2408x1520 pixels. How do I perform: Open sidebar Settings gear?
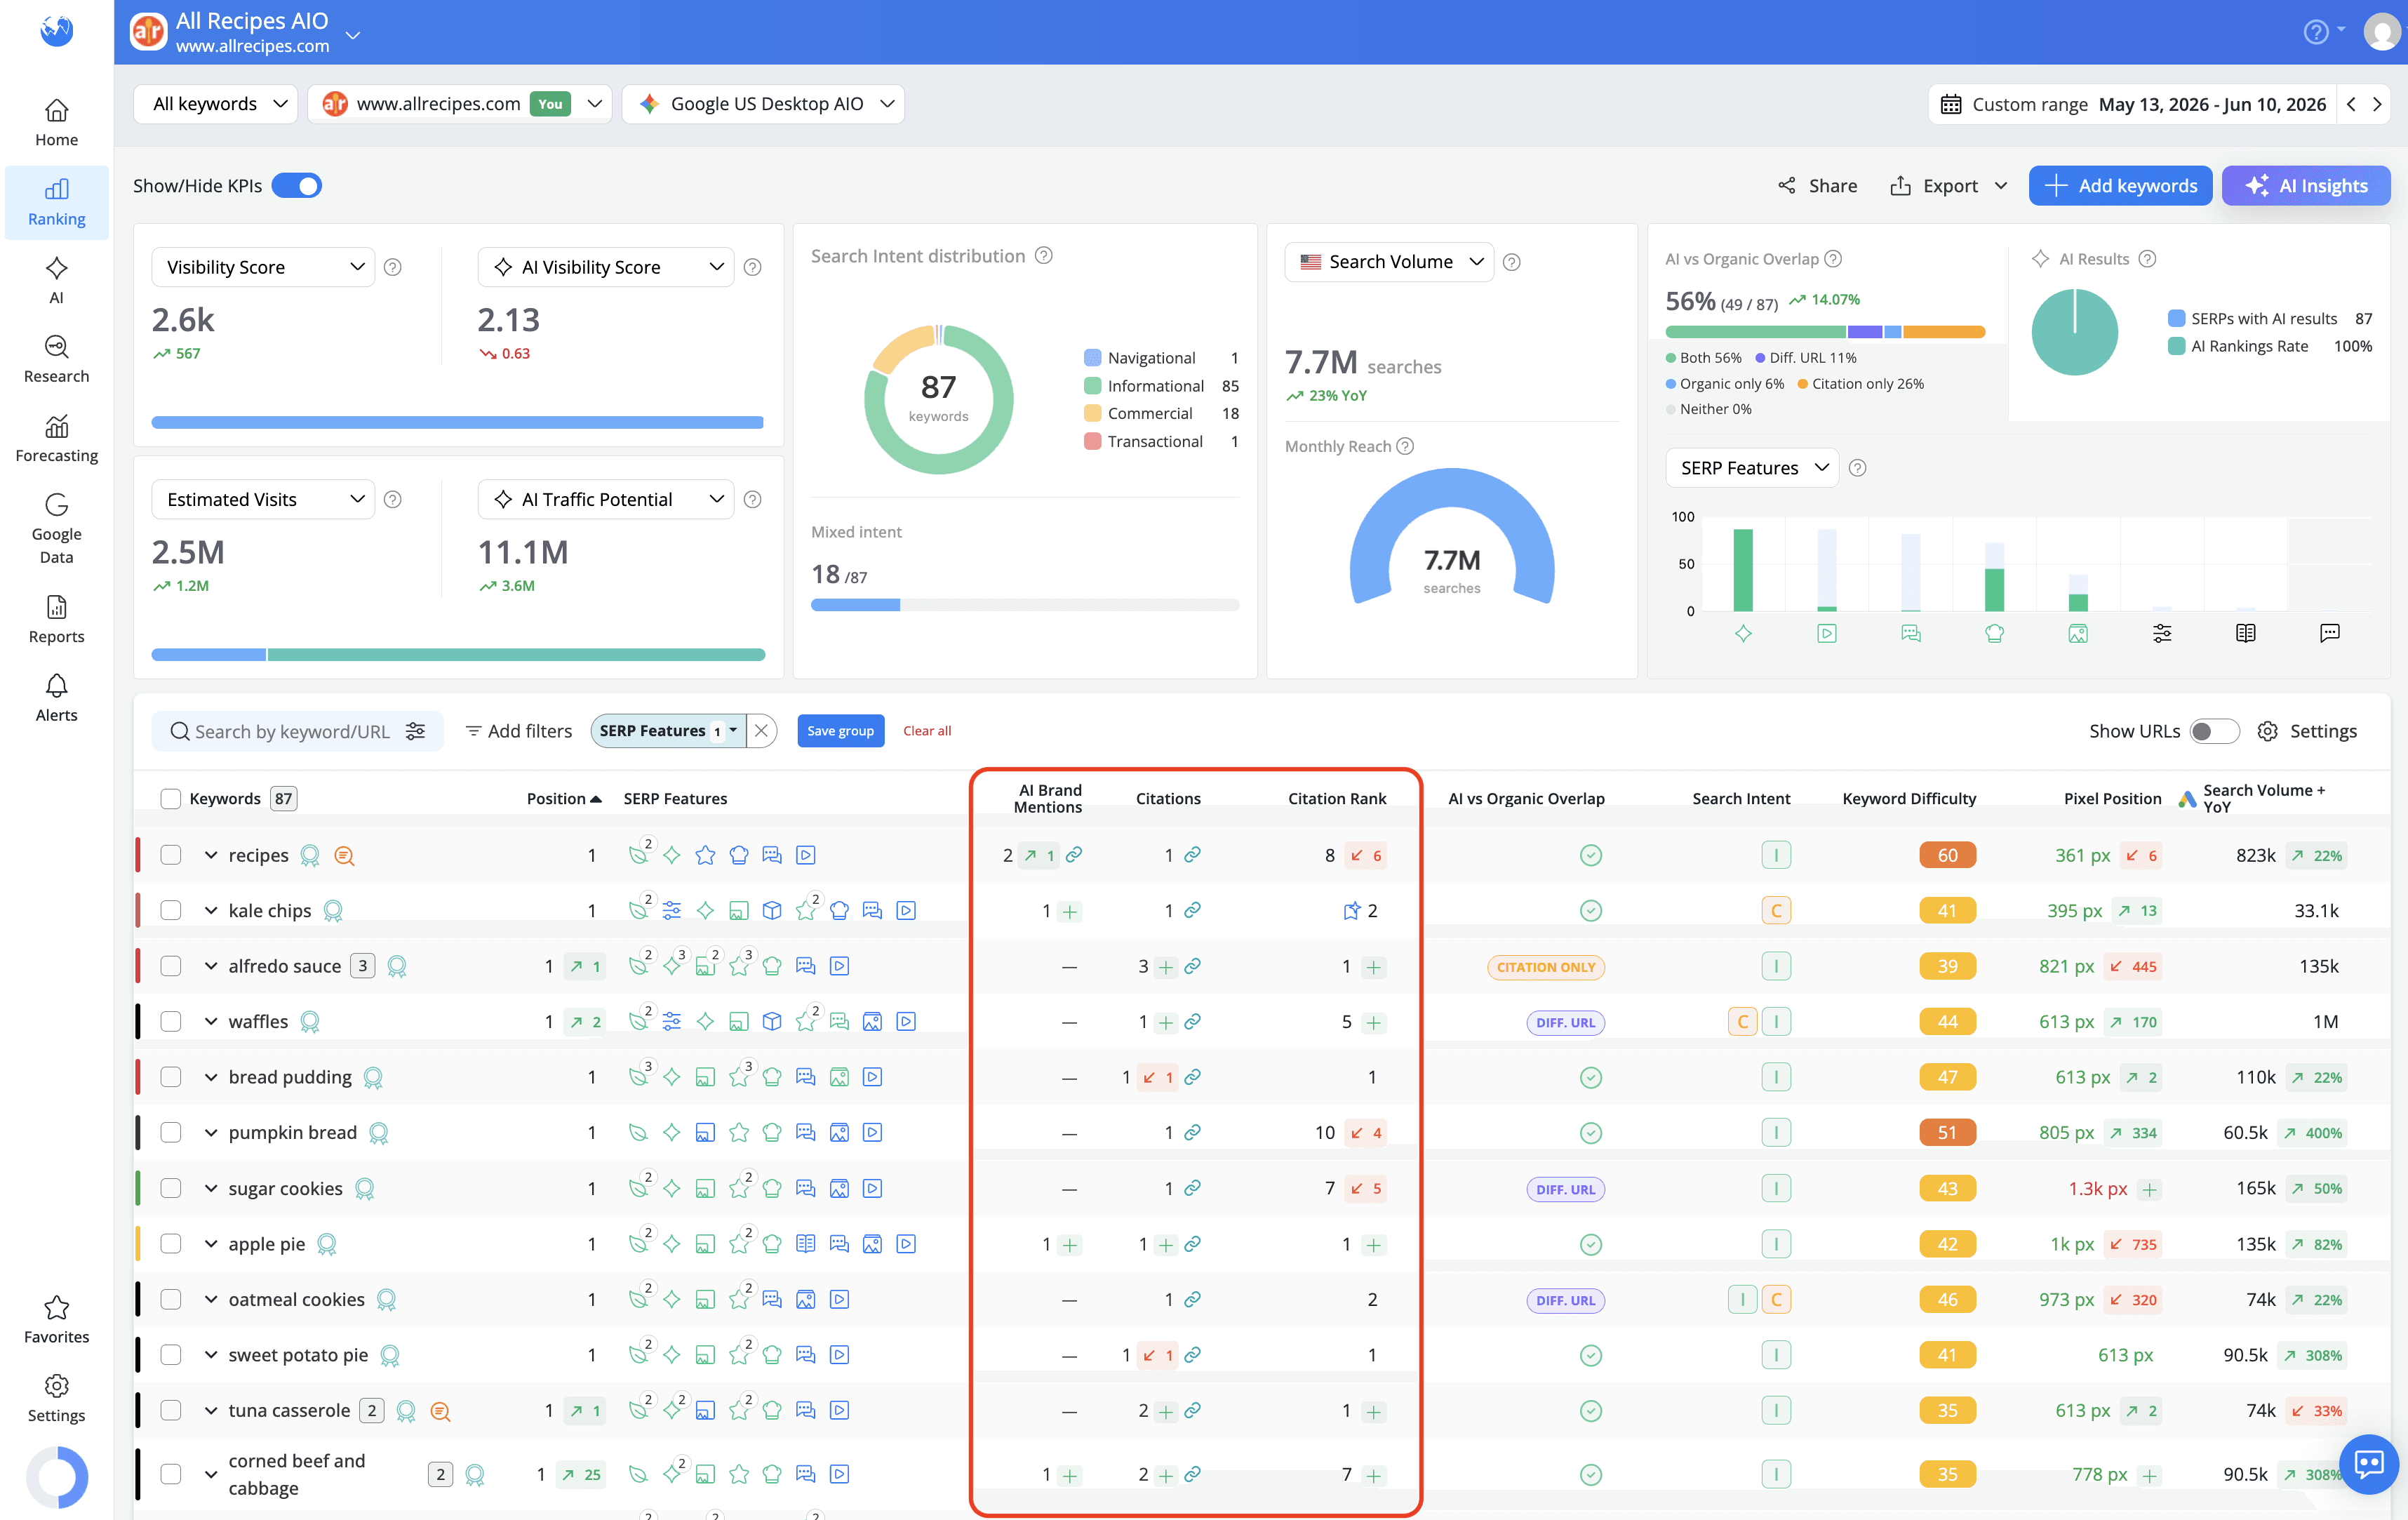click(x=56, y=1399)
